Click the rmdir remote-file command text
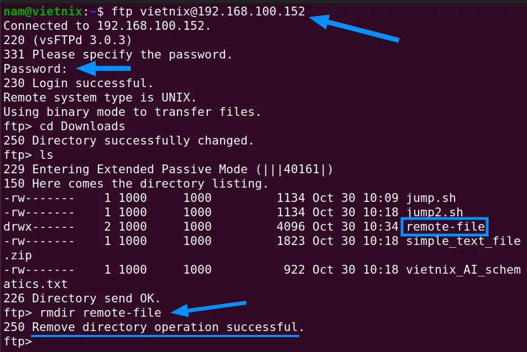 click(x=101, y=313)
